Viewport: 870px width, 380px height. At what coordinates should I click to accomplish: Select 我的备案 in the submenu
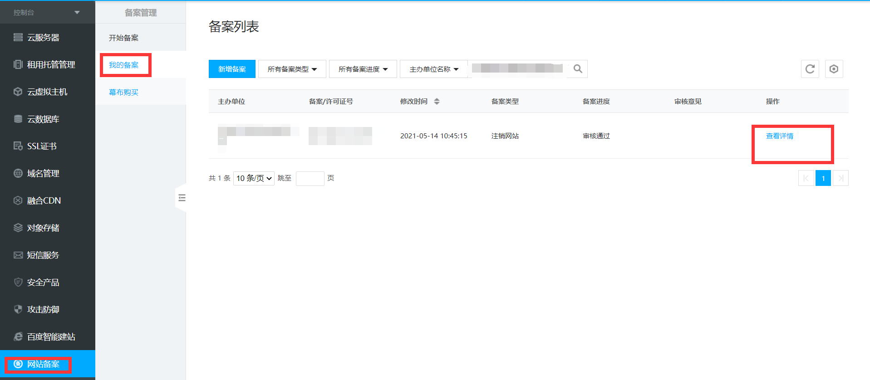click(x=124, y=65)
